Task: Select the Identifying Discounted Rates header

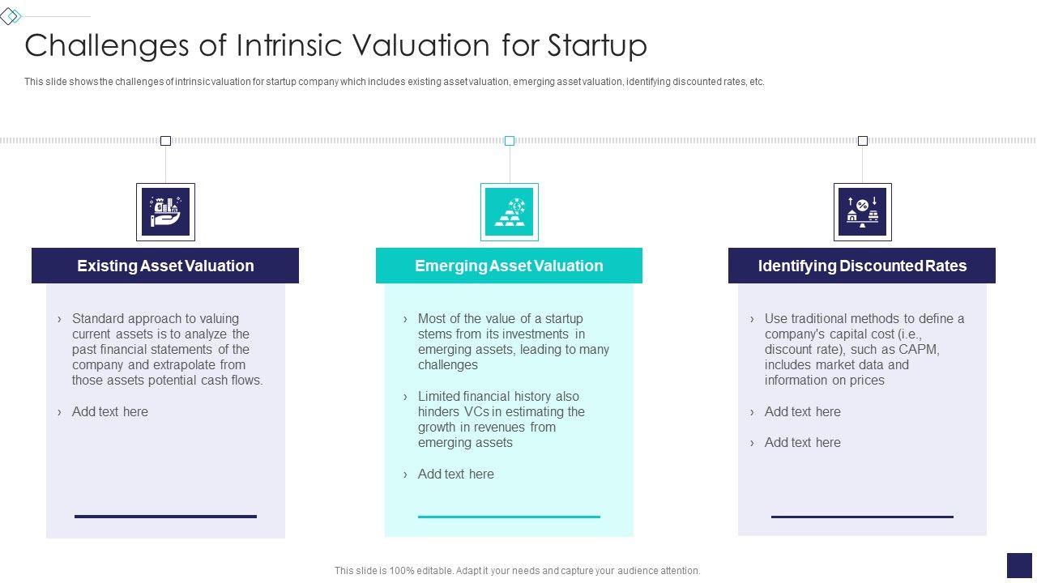Action: pyautogui.click(x=862, y=266)
